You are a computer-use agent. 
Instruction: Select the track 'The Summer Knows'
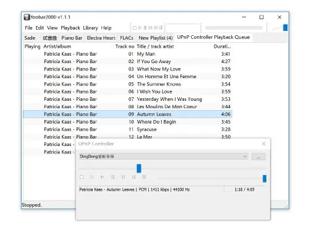(x=128, y=84)
